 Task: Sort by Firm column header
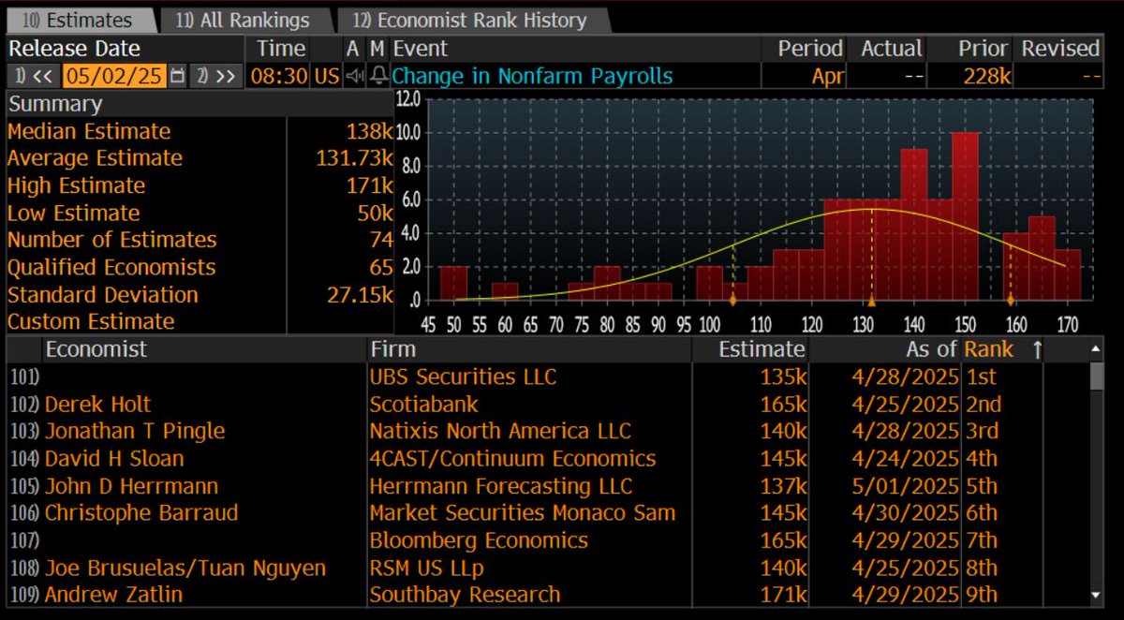click(x=392, y=349)
